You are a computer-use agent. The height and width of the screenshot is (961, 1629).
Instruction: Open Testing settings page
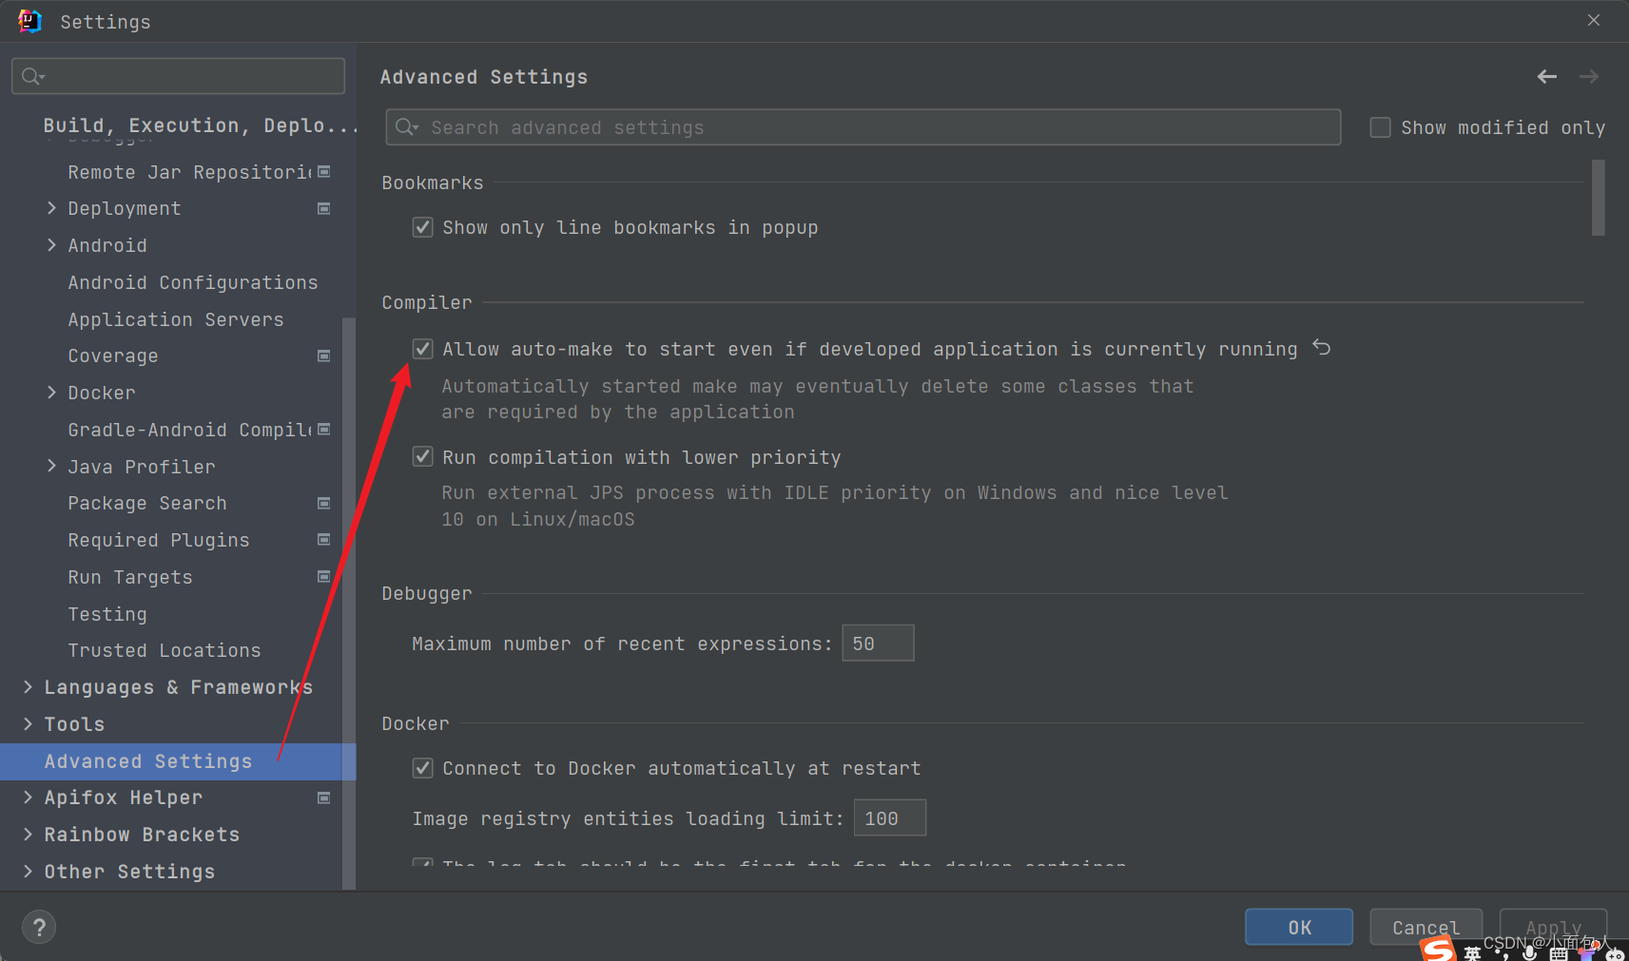(x=107, y=614)
